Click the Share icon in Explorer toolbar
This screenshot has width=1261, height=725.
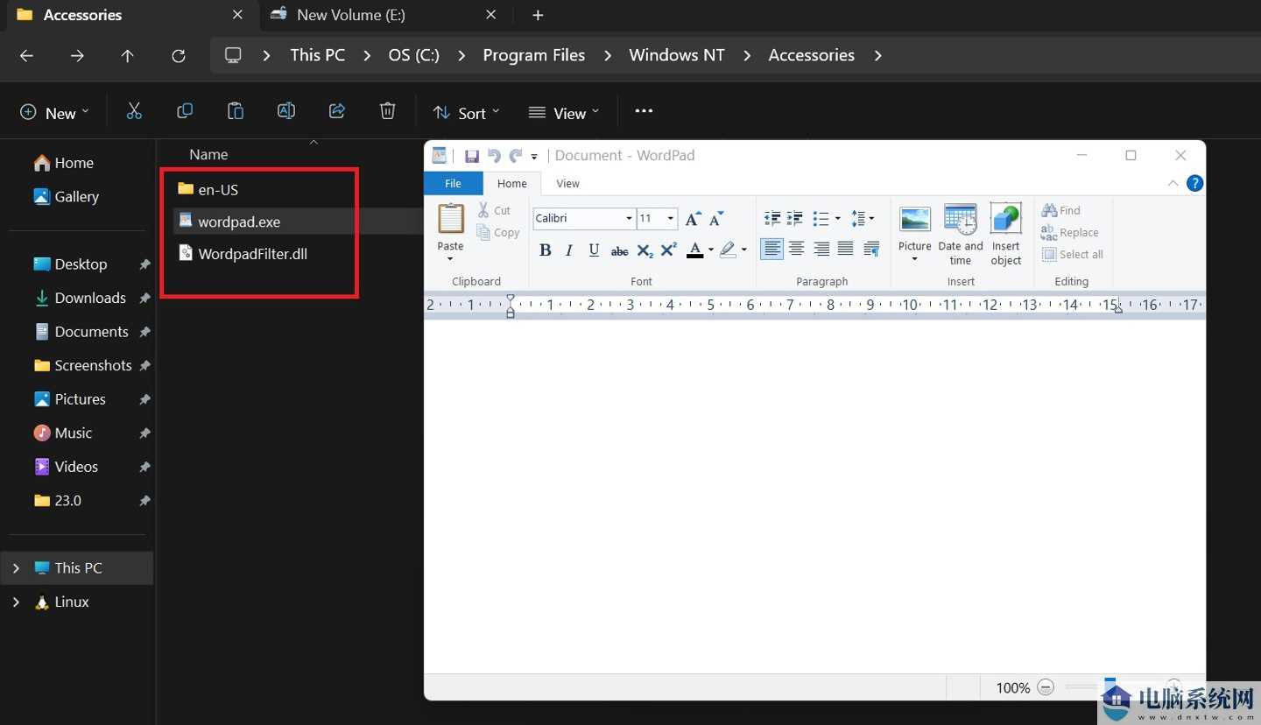(x=337, y=111)
